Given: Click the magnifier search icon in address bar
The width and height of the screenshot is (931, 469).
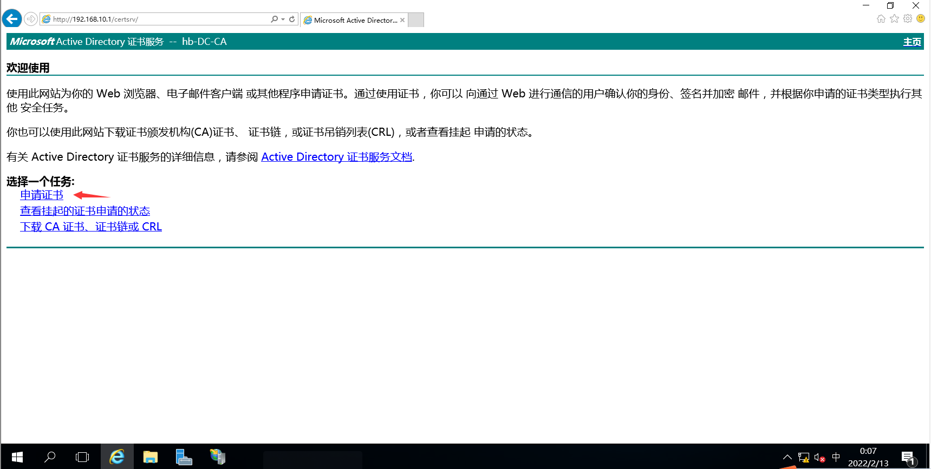Looking at the screenshot, I should tap(275, 19).
